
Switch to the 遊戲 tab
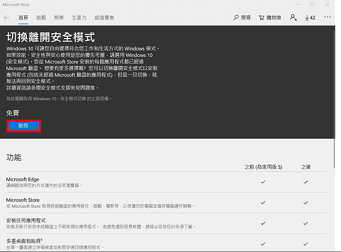pyautogui.click(x=41, y=17)
